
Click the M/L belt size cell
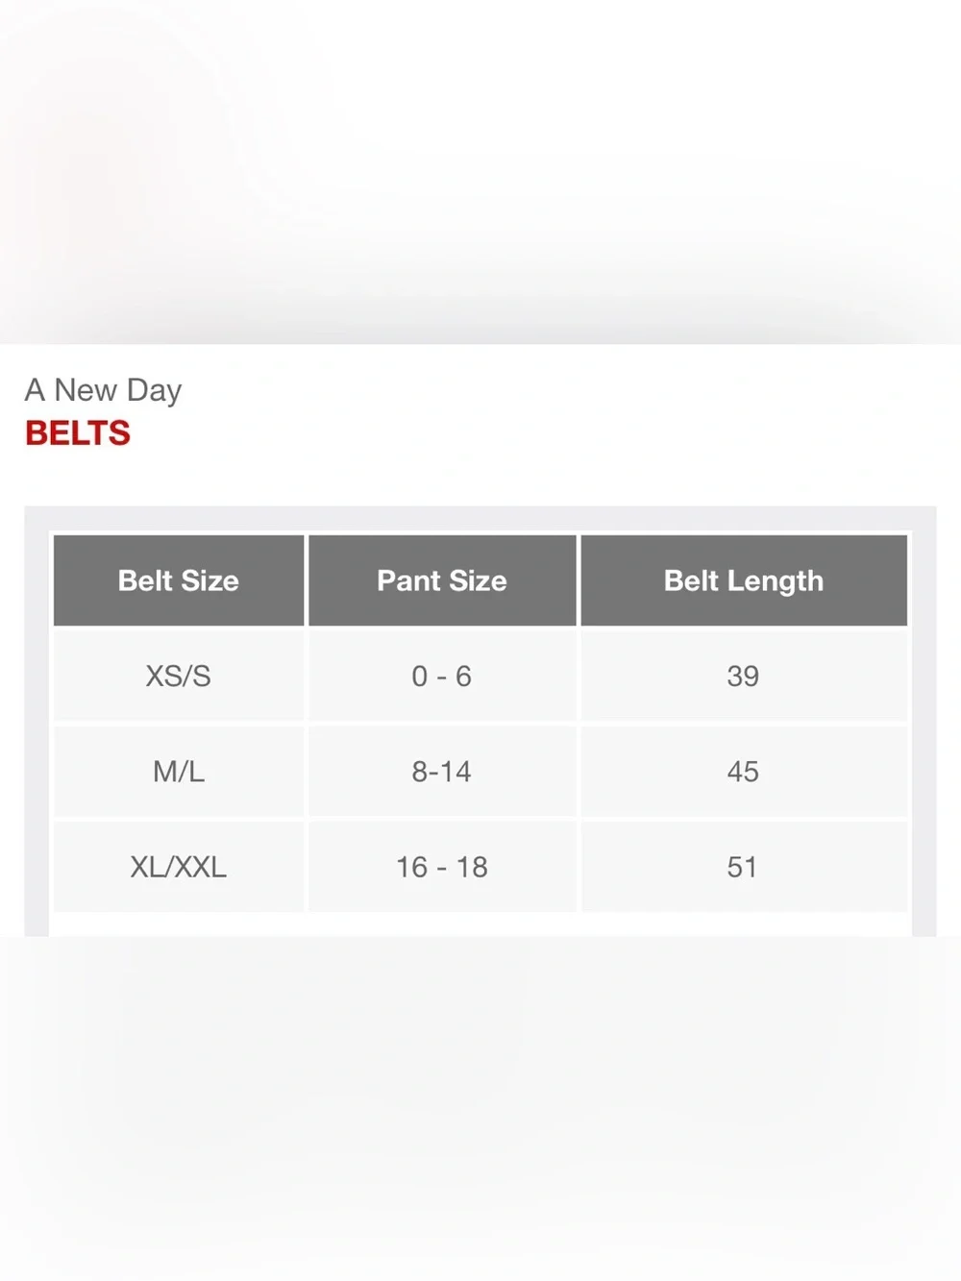pos(179,771)
